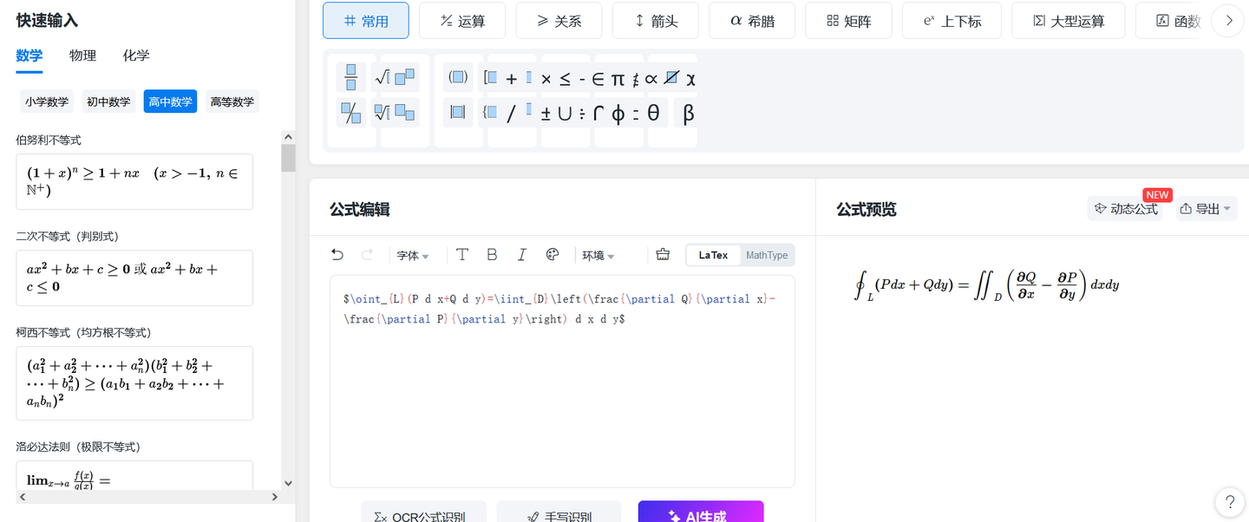The height and width of the screenshot is (522, 1249).
Task: Select the 上下标 super/subscript tab
Action: point(952,21)
